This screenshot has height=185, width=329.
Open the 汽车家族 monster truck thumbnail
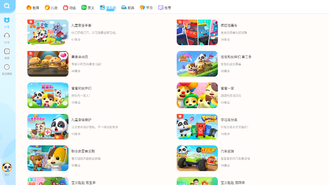coord(197,158)
